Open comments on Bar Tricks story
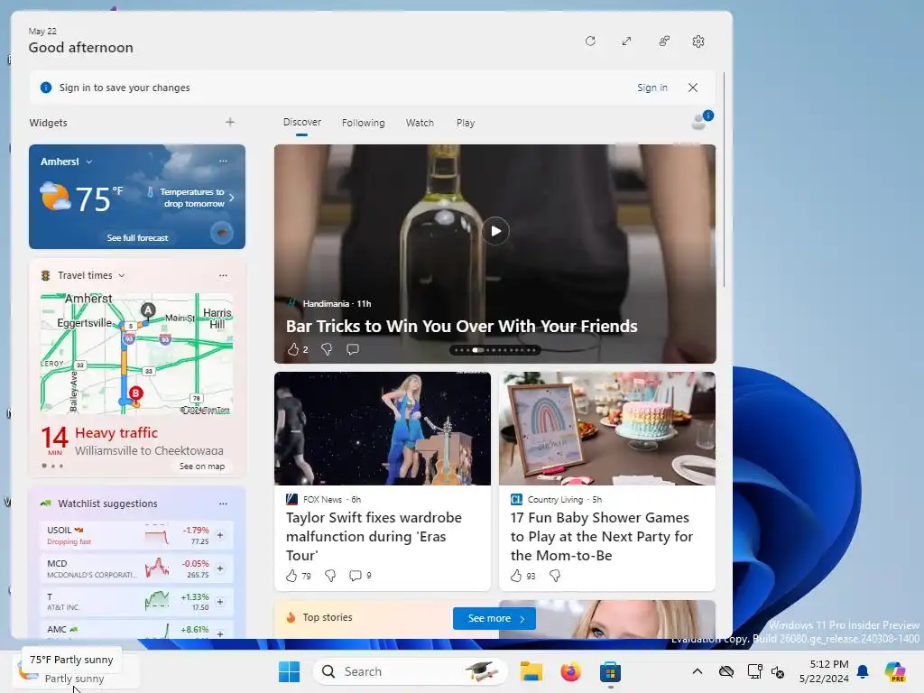The image size is (924, 693). pyautogui.click(x=353, y=349)
